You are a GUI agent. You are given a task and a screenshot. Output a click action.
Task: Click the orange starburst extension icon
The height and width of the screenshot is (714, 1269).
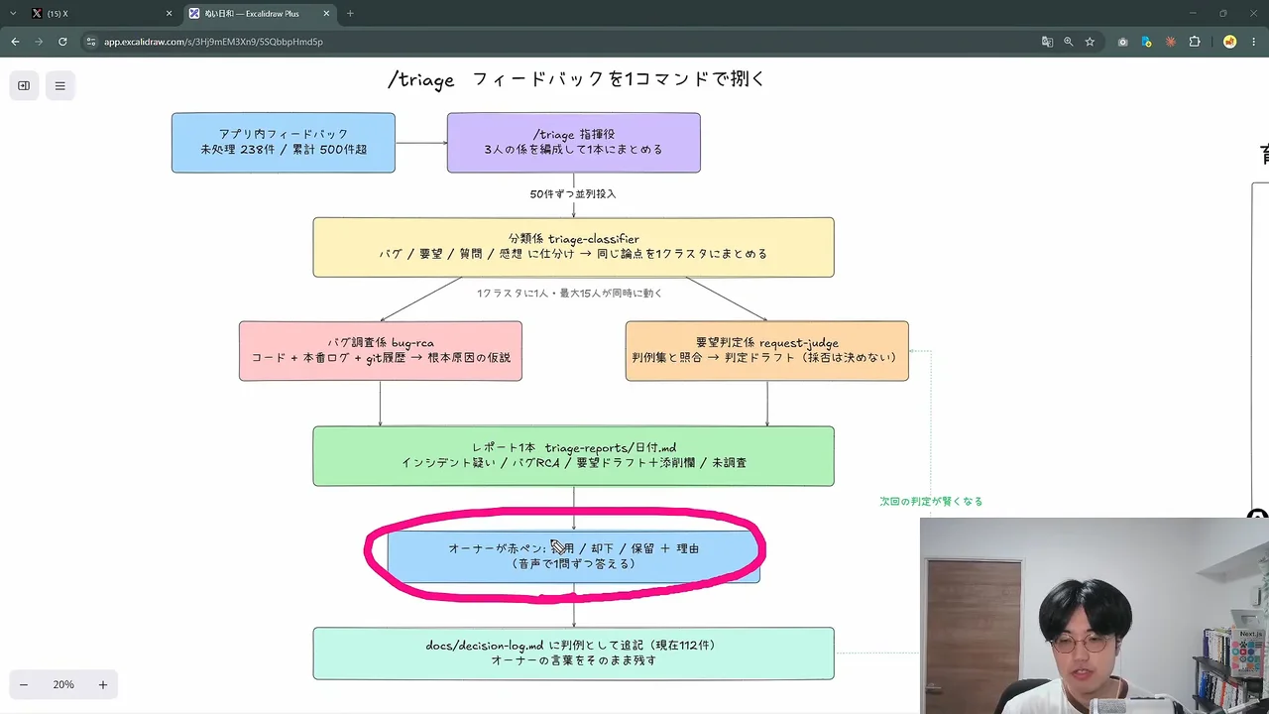1170,42
